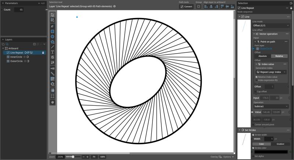
Task: Switch offset mode to Absolute
Action: 262,56
